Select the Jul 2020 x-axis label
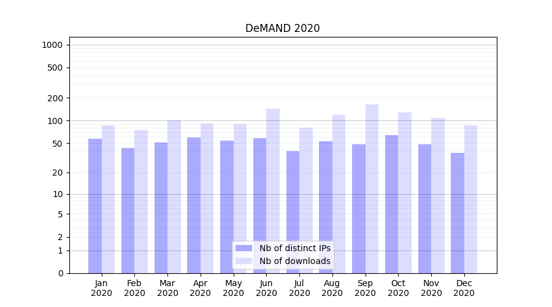 pos(299,288)
